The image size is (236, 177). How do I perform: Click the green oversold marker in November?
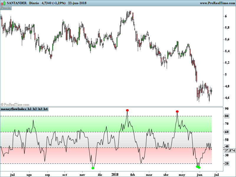coord(93,168)
